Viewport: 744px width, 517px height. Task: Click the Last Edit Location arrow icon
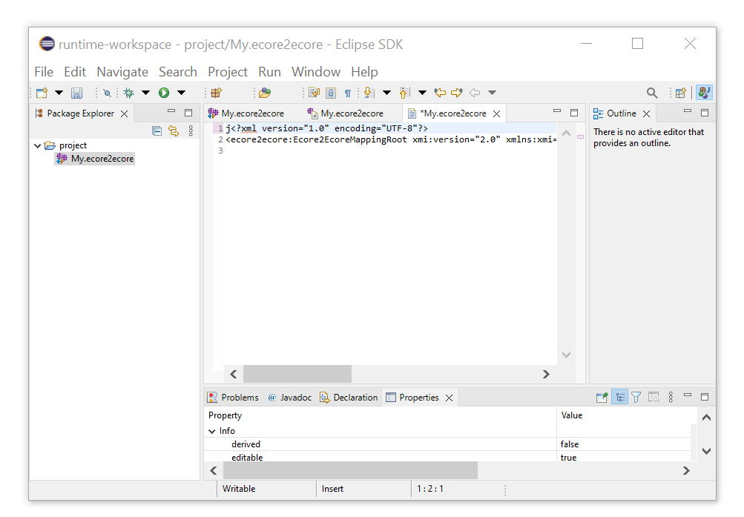pyautogui.click(x=440, y=93)
